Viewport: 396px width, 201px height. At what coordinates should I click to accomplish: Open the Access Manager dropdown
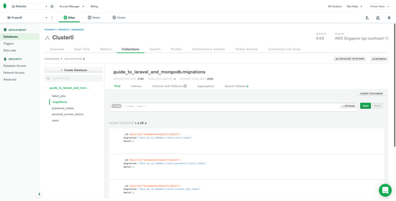72,6
